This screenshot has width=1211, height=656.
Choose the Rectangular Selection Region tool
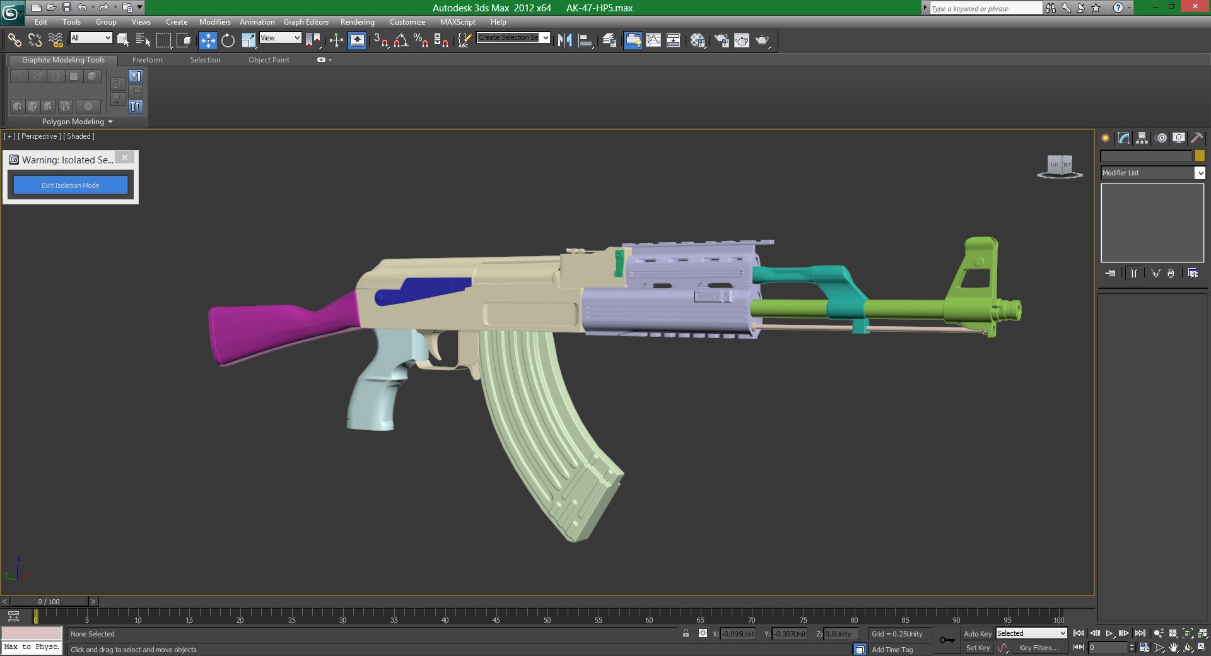pyautogui.click(x=163, y=40)
